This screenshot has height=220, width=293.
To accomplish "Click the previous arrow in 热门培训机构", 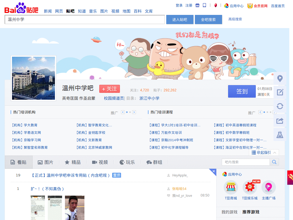I will tap(123, 112).
